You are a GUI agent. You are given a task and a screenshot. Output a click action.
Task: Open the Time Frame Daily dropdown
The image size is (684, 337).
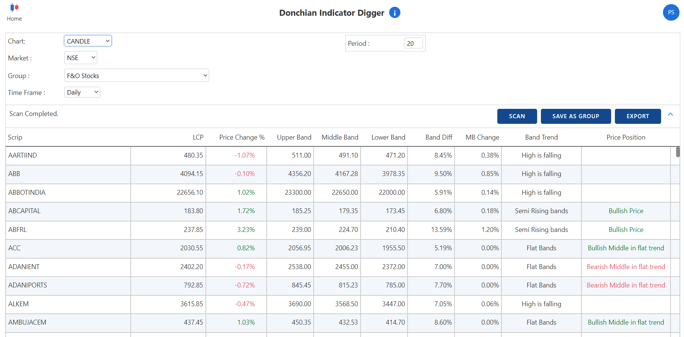coord(82,92)
